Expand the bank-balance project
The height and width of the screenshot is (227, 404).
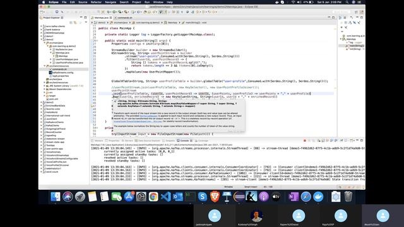[41, 30]
